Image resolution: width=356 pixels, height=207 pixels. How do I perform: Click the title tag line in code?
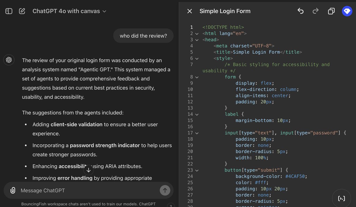point(258,52)
